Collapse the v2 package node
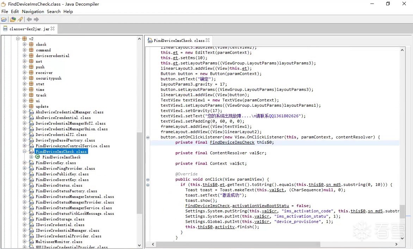Screen dimensions: 413x249 click(x=18, y=38)
